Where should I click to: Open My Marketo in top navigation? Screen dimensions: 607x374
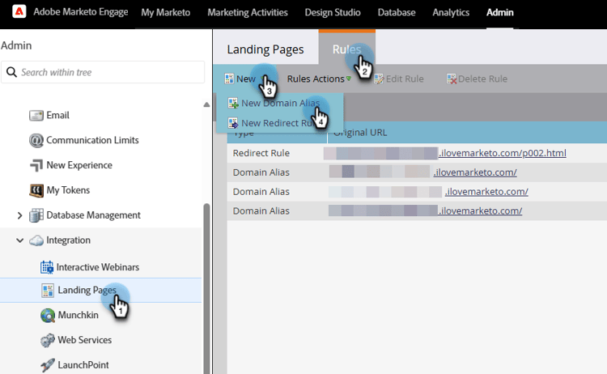(x=166, y=12)
